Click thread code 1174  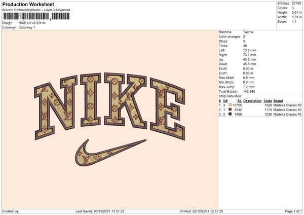click(268, 110)
